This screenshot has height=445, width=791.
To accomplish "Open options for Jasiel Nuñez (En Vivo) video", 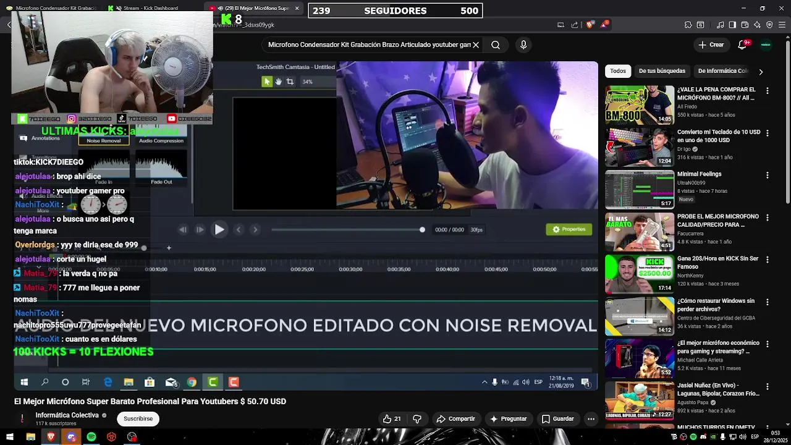I will 768,386.
